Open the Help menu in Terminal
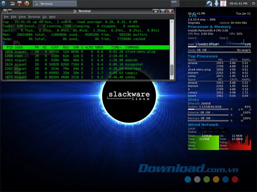This screenshot has width=257, height=192. click(52, 17)
